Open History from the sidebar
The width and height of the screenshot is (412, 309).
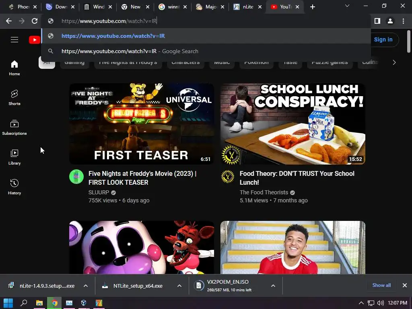pyautogui.click(x=14, y=187)
